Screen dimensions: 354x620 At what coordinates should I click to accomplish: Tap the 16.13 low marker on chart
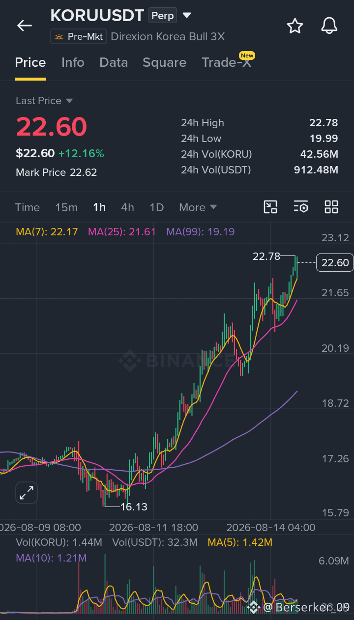coord(134,507)
